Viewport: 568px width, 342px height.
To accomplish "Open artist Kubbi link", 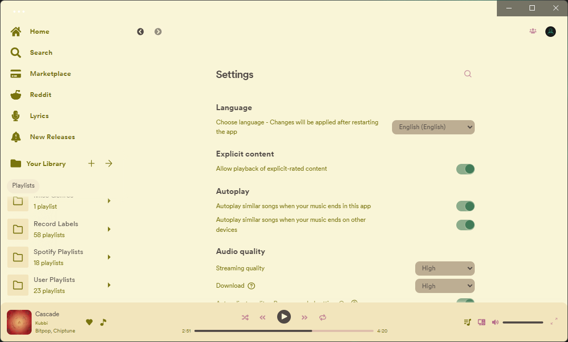I will click(41, 323).
